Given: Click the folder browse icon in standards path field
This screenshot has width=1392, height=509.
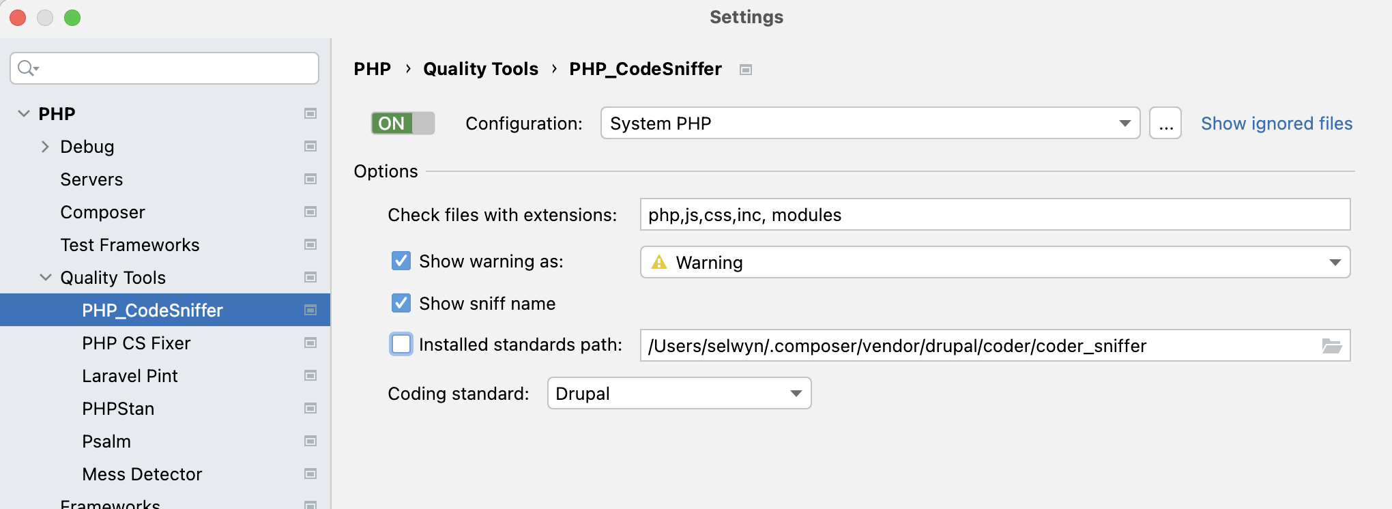Looking at the screenshot, I should pyautogui.click(x=1332, y=346).
